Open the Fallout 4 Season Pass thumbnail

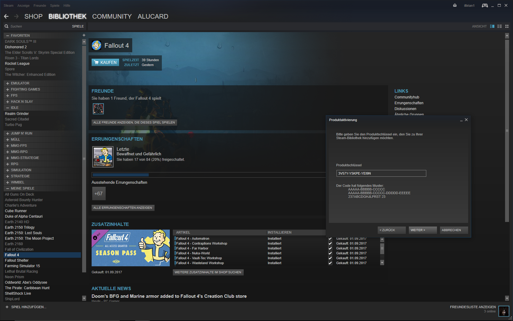131,248
